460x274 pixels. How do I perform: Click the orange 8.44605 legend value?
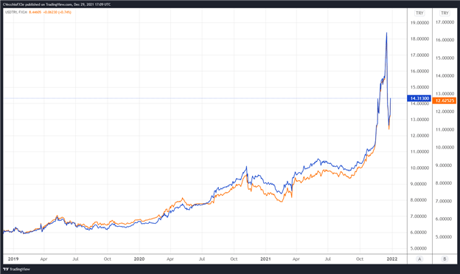[35, 12]
